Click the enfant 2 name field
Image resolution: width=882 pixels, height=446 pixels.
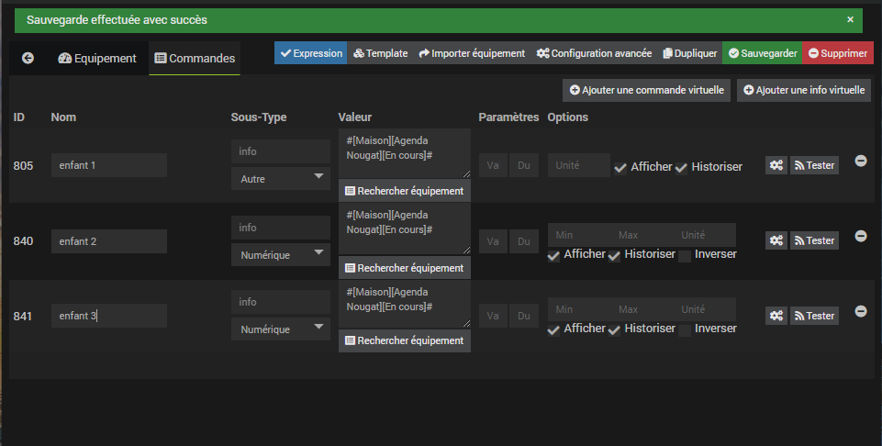coord(109,241)
